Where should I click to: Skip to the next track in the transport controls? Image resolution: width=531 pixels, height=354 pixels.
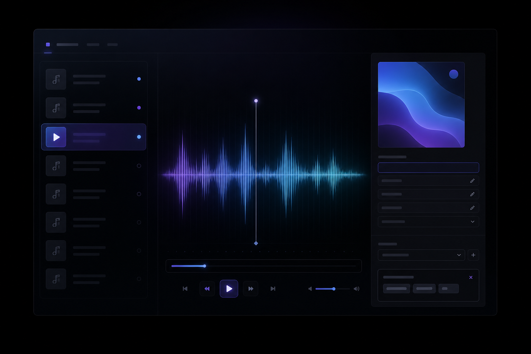click(273, 289)
